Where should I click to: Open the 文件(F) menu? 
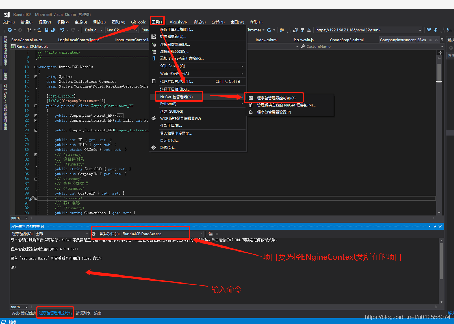(8, 22)
